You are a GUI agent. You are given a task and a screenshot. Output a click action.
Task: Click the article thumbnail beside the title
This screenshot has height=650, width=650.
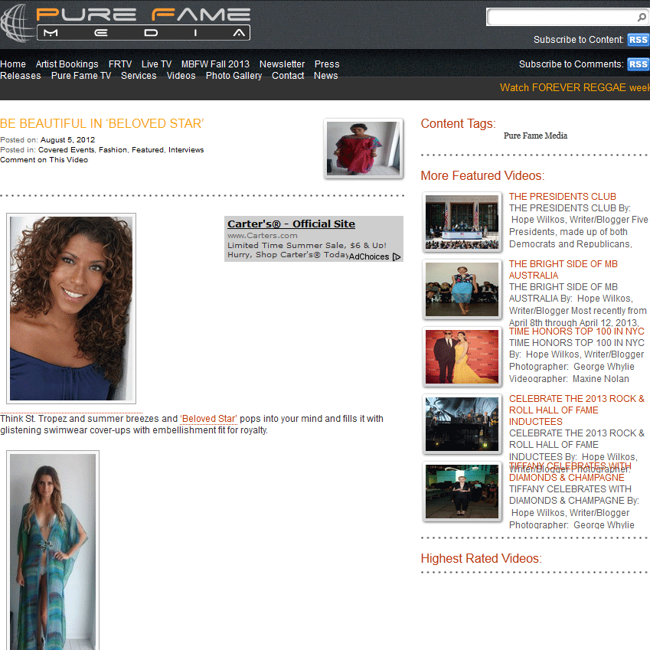pos(363,149)
